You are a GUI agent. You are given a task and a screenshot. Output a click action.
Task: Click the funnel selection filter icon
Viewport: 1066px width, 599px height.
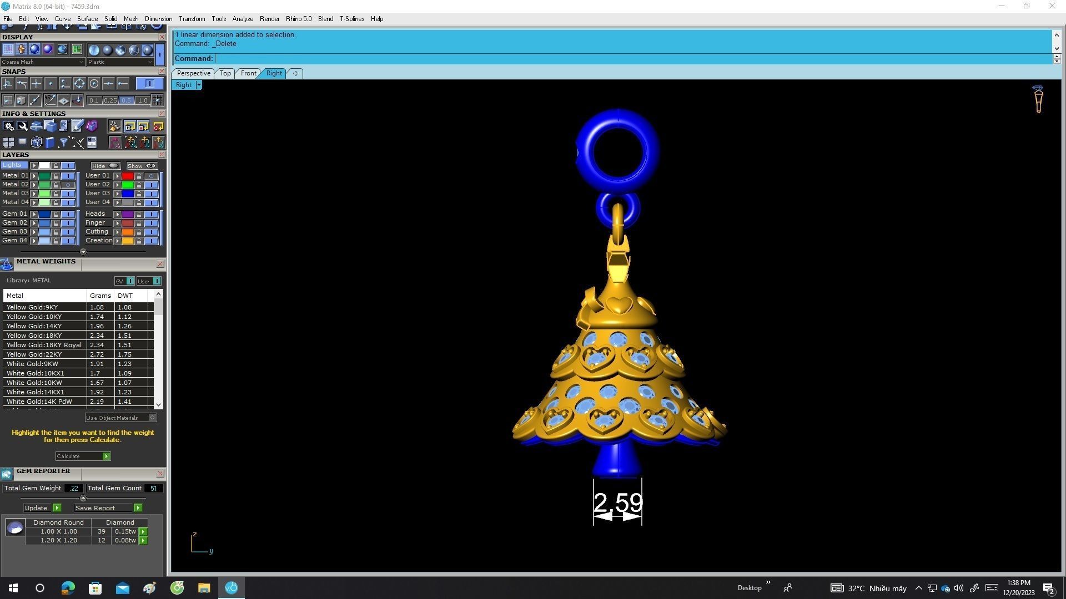(64, 143)
